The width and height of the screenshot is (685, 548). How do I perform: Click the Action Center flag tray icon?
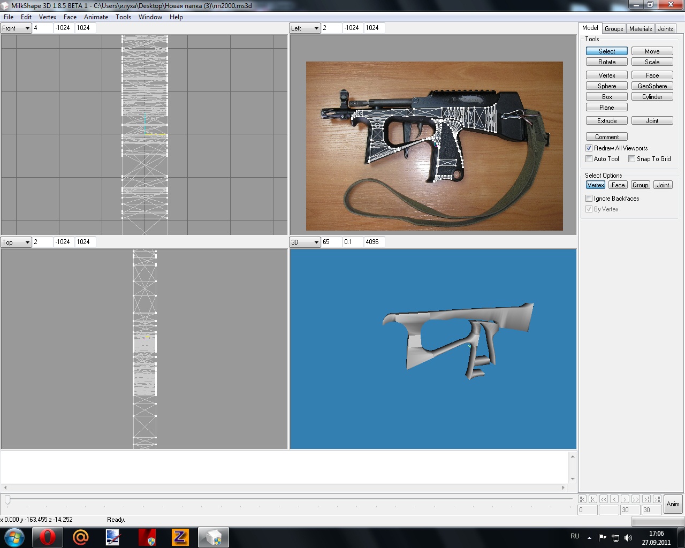(603, 537)
